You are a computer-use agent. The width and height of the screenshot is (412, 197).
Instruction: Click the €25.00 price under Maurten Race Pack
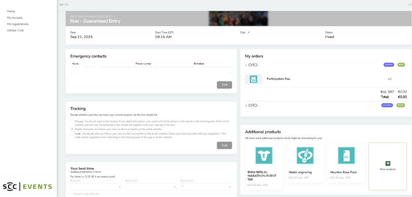(x=340, y=178)
